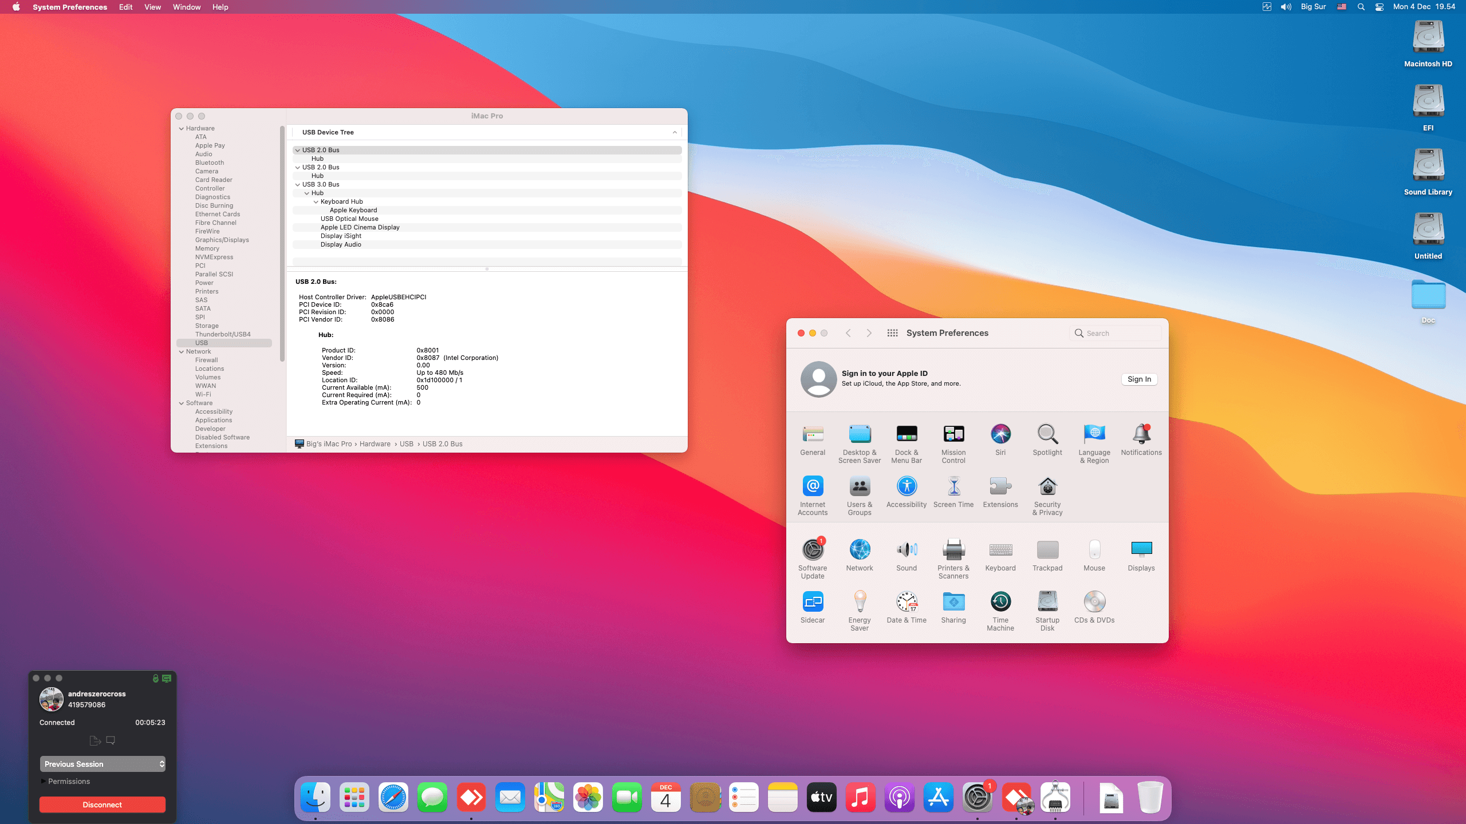Open Notifications preferences

coord(1141,440)
